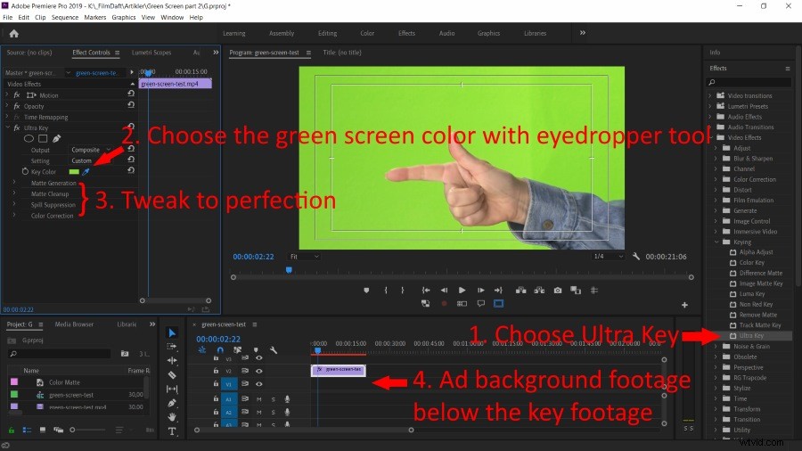This screenshot has height=451, width=802.
Task: Expand Color Correction settings
Action: [13, 216]
